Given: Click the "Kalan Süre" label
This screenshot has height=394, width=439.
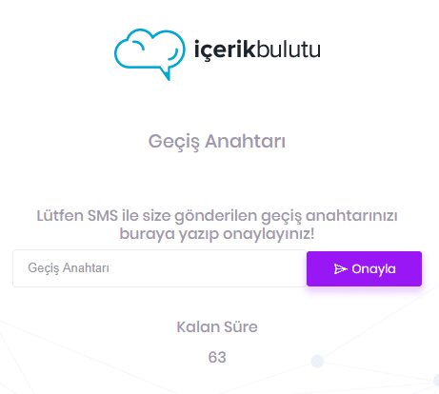Looking at the screenshot, I should [217, 327].
